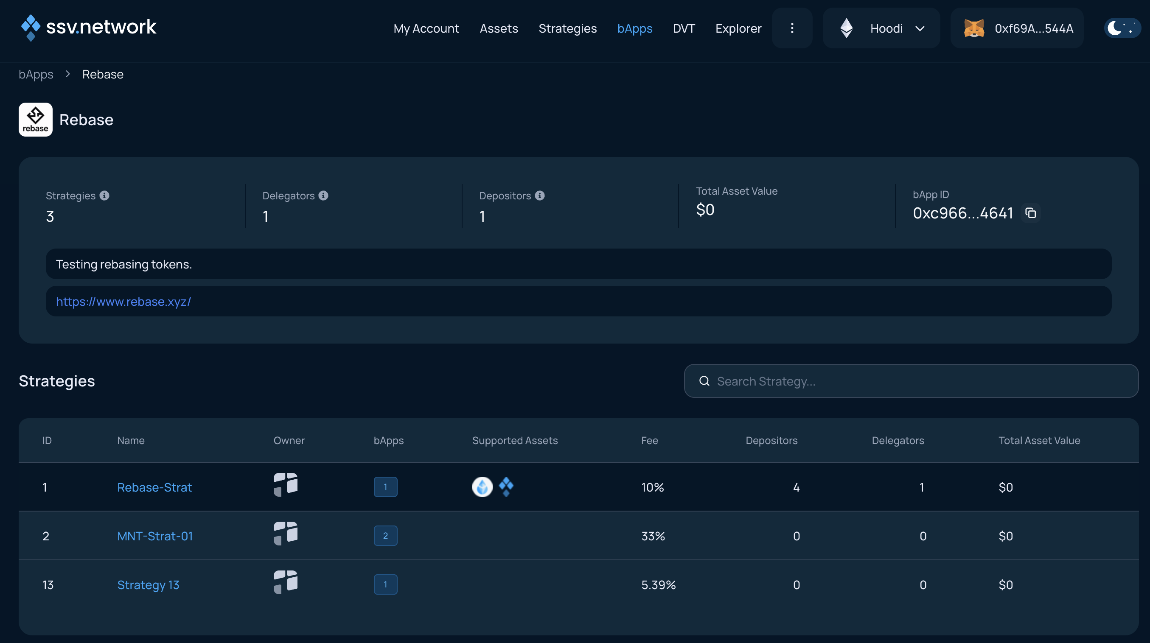Screen dimensions: 1150x643
Task: Click the ssv.network logo
Action: coord(89,28)
